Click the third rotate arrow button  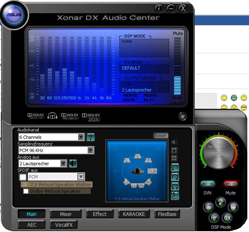[x=175, y=186]
